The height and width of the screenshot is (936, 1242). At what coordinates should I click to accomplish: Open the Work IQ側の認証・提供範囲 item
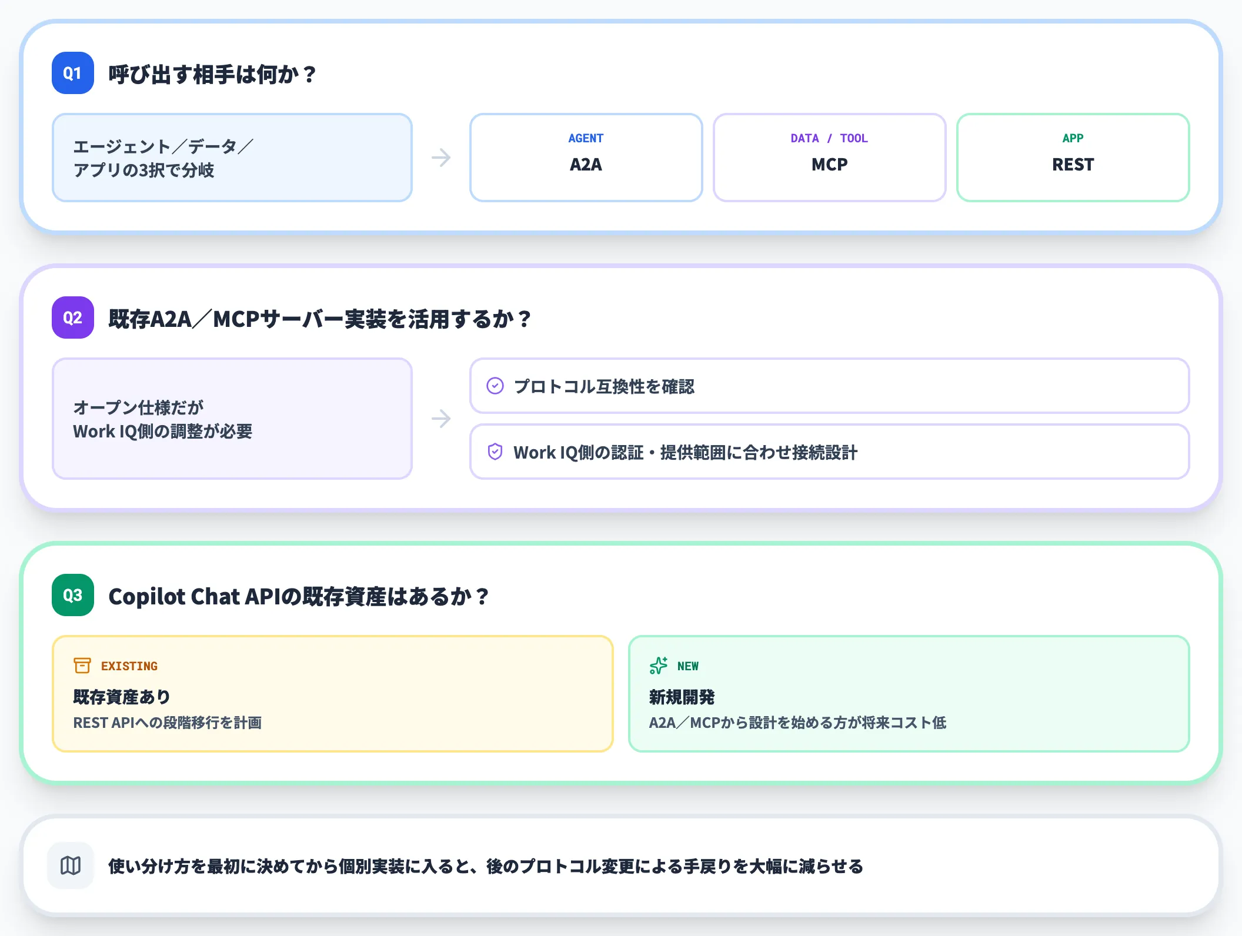point(829,452)
